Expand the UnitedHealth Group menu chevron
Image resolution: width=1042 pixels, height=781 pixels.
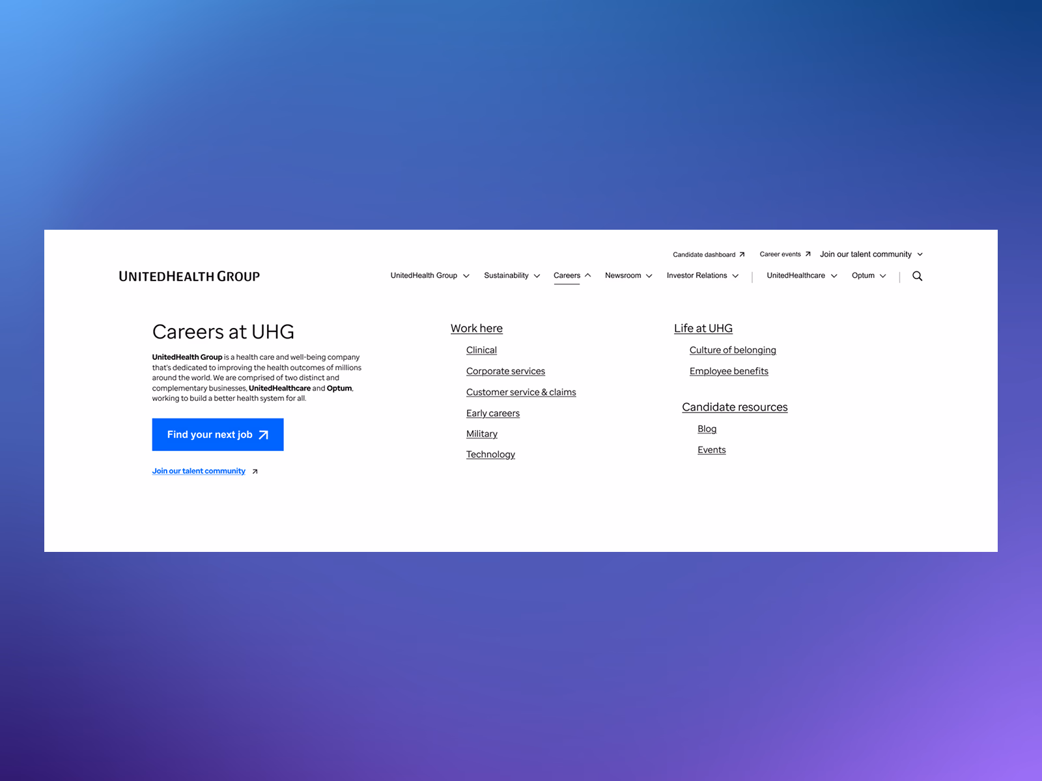click(x=466, y=276)
